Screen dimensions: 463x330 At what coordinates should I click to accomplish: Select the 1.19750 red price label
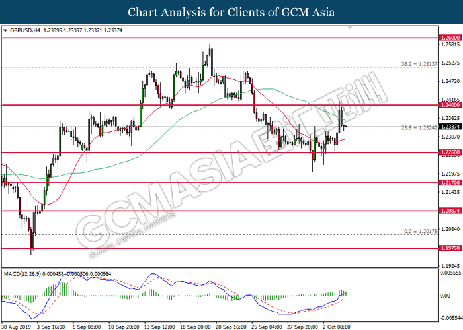(450, 248)
